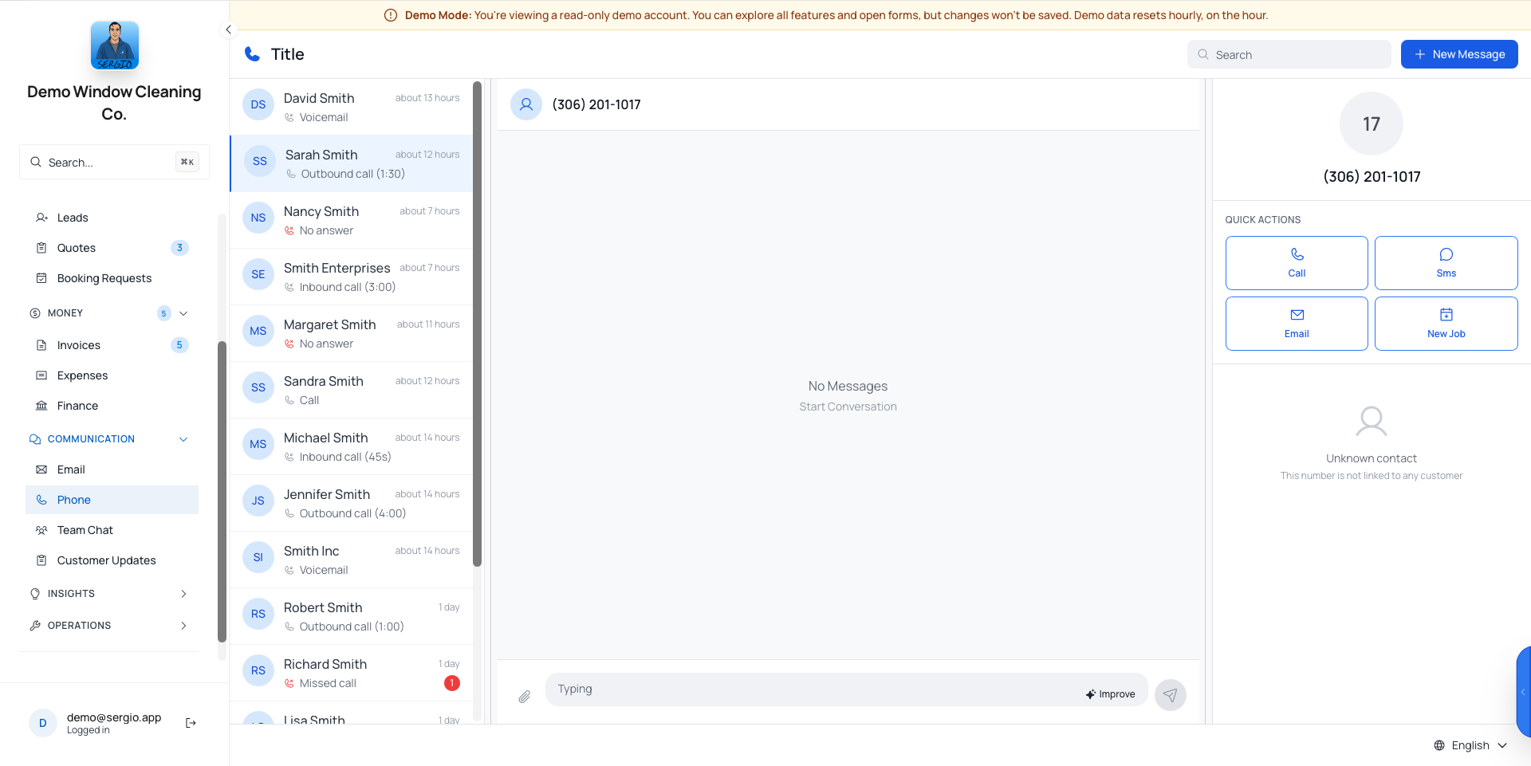Image resolution: width=1531 pixels, height=766 pixels.
Task: Click the Start Conversation text
Action: click(x=848, y=407)
